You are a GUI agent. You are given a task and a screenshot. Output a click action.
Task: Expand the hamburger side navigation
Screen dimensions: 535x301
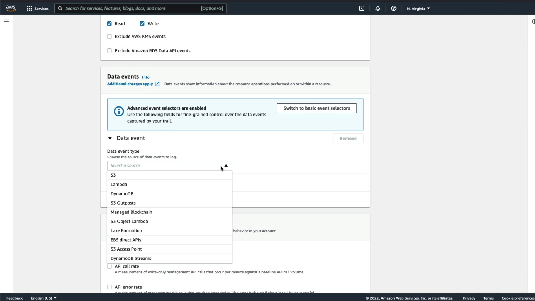[x=6, y=21]
